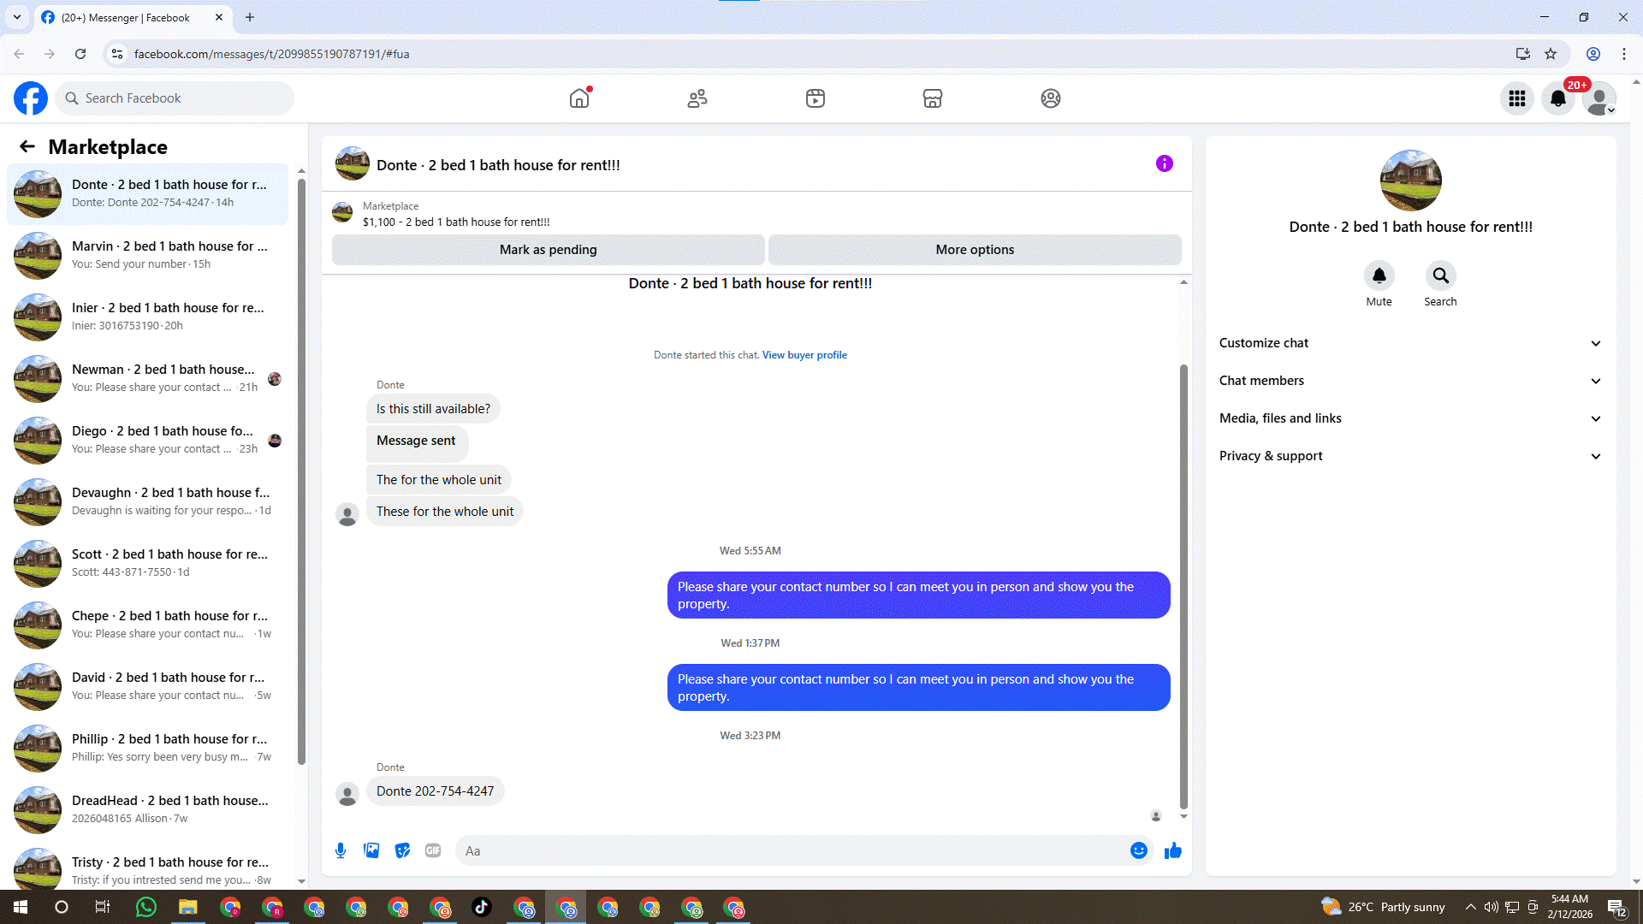
Task: Open Newman conversation in chat list
Action: pos(149,378)
